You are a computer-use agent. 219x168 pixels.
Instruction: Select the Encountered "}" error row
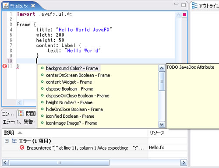74,148
